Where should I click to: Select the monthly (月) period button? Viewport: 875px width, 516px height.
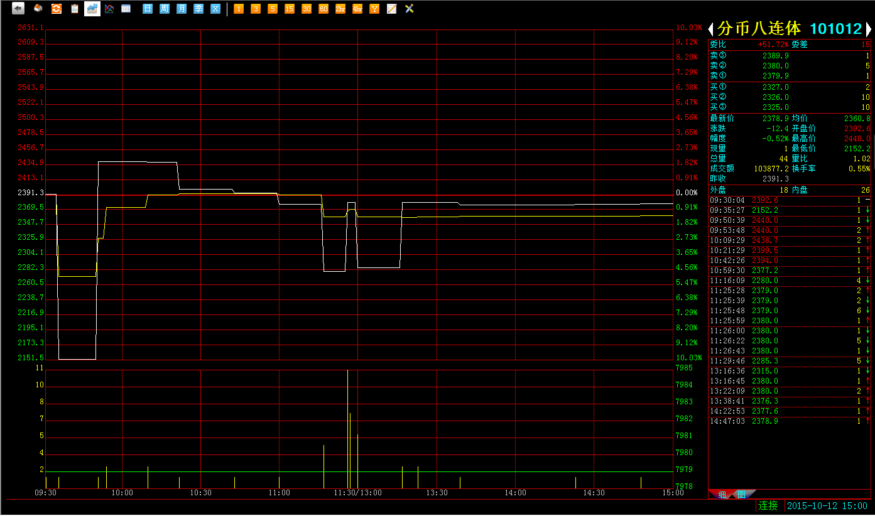[x=182, y=9]
